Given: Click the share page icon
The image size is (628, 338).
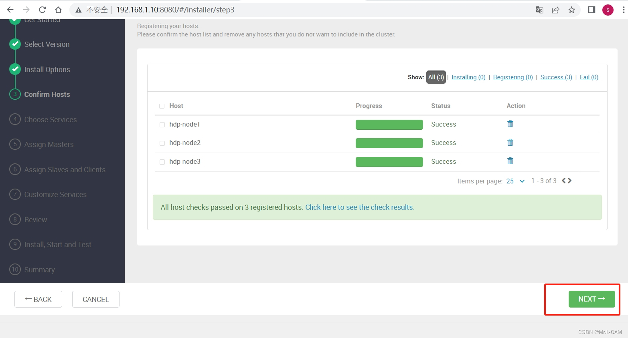Looking at the screenshot, I should (555, 10).
